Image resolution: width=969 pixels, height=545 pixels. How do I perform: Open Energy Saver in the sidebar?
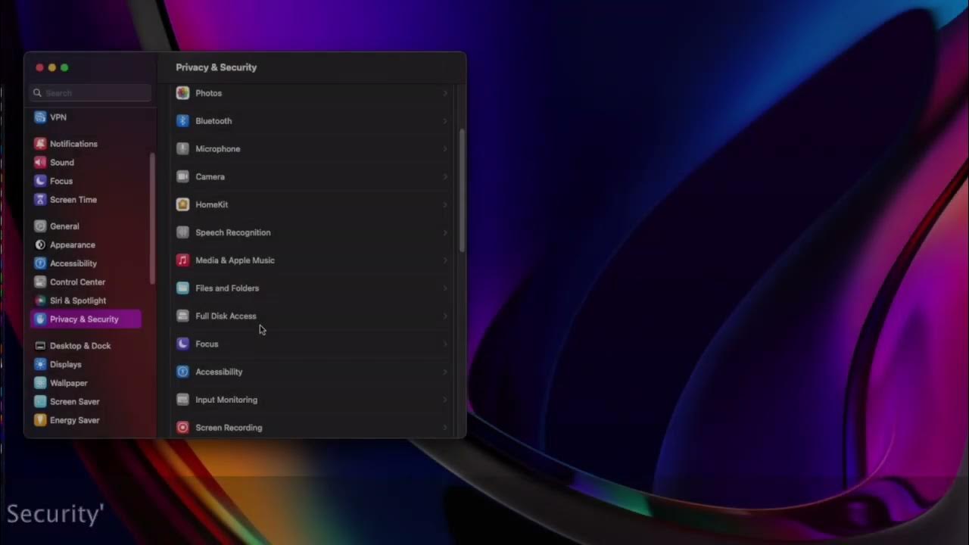pos(86,420)
